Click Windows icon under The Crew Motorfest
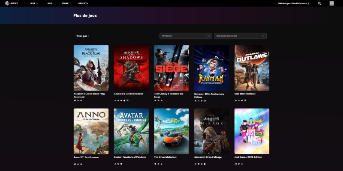This screenshot has height=171, width=343. click(155, 164)
